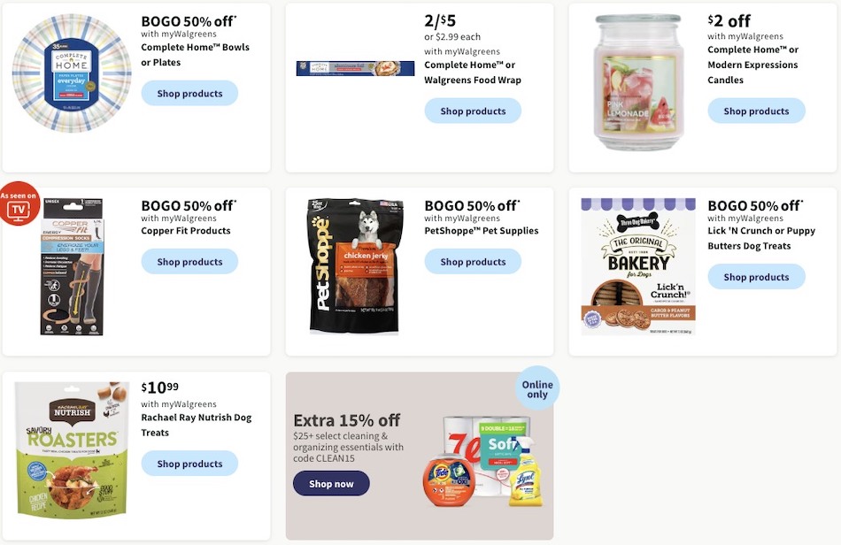Select the $10.99 price text
841x545 pixels.
[158, 388]
